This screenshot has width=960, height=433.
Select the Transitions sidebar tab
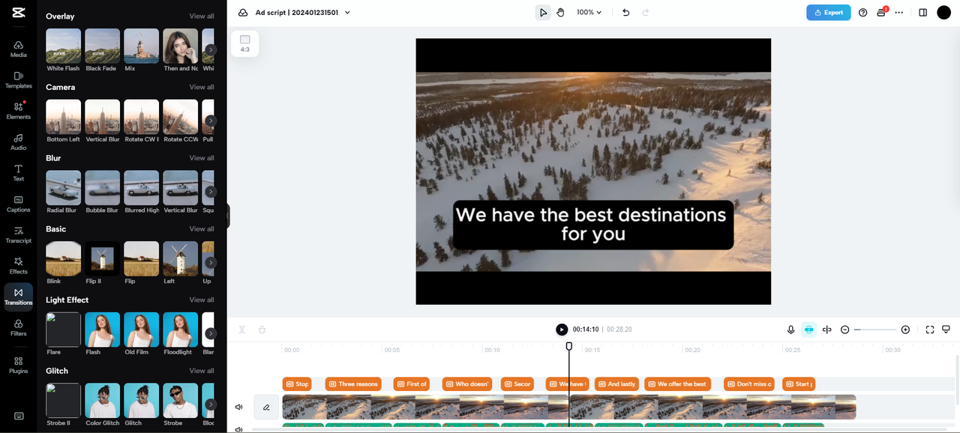click(x=19, y=297)
